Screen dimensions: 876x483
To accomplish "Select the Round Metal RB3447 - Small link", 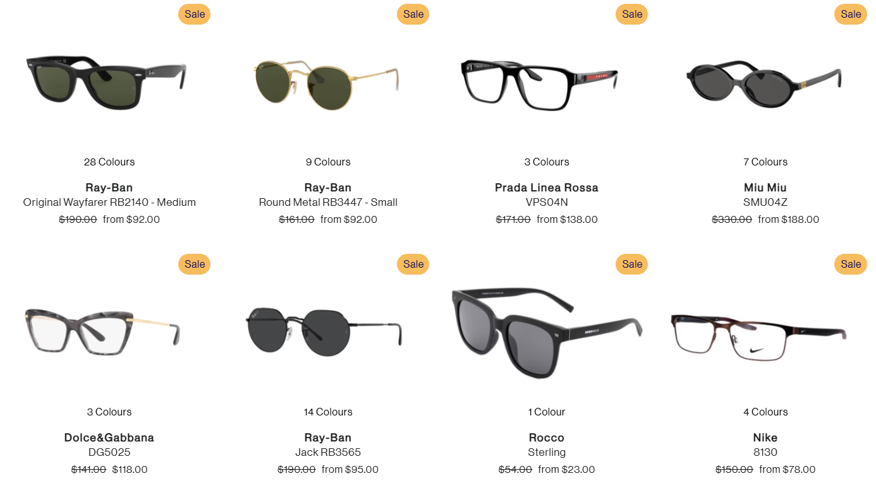I will coord(328,202).
